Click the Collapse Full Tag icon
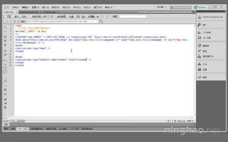 pos(5,37)
